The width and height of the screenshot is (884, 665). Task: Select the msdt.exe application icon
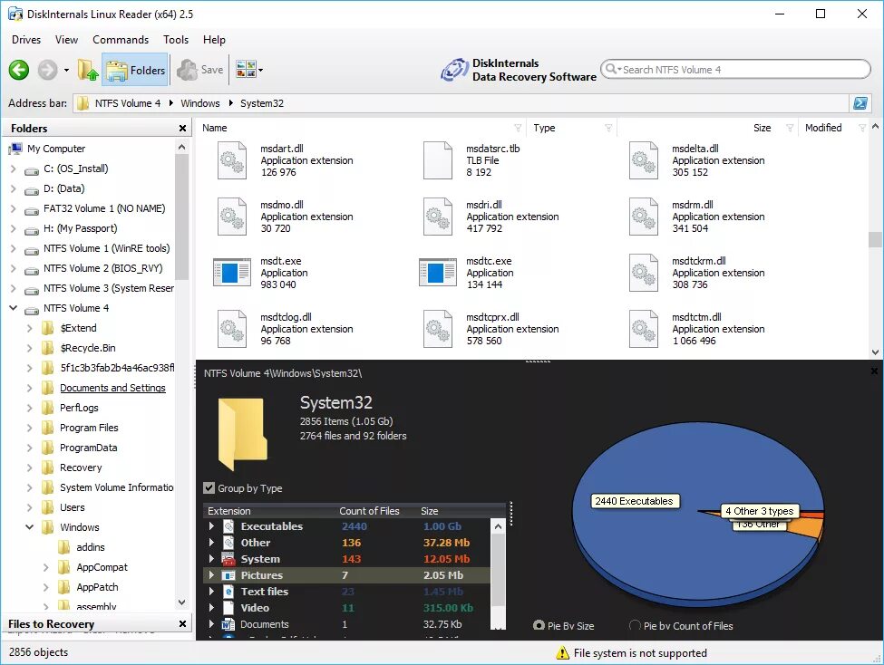[232, 273]
